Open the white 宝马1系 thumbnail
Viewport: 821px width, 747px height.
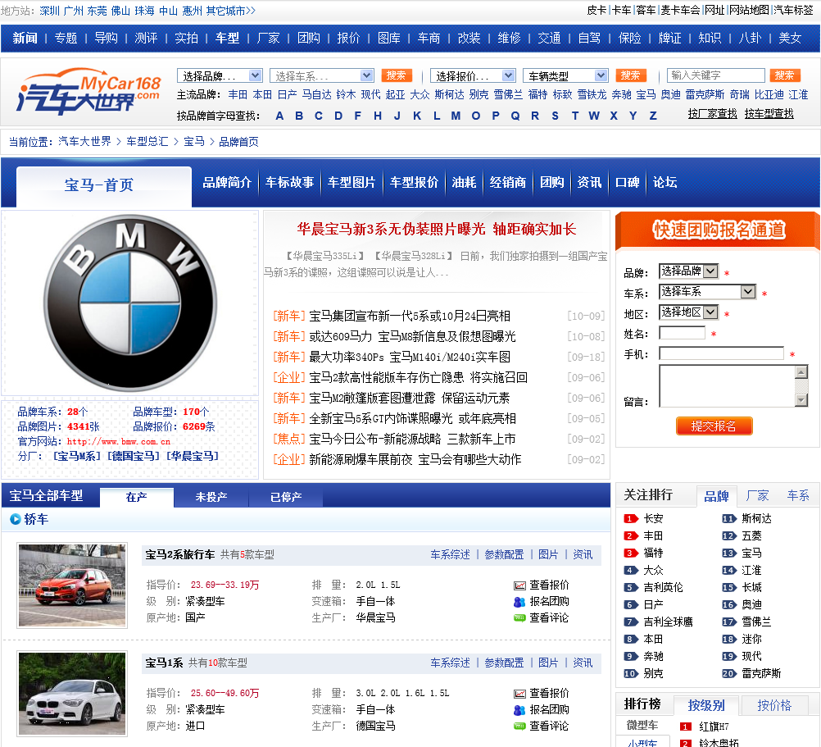[x=72, y=694]
